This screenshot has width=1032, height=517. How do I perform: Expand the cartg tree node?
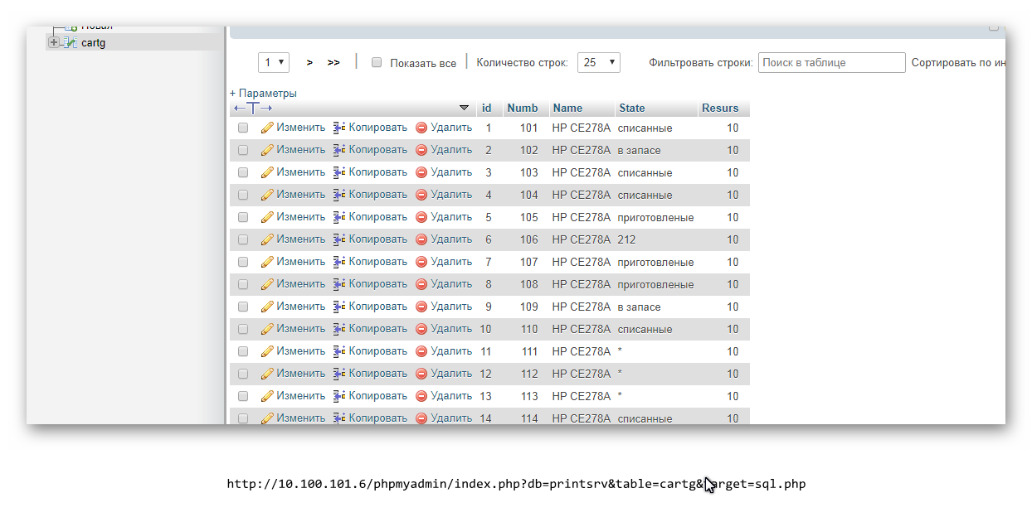tap(54, 42)
